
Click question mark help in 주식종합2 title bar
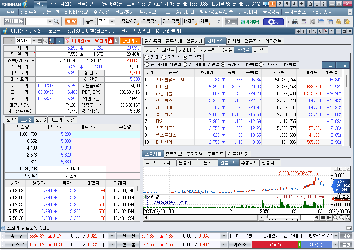(331, 31)
